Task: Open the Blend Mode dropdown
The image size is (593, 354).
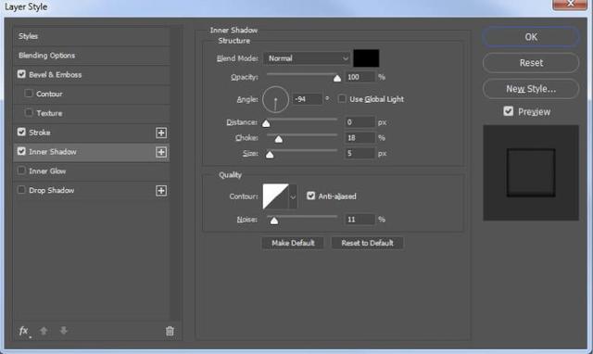Action: tap(307, 58)
